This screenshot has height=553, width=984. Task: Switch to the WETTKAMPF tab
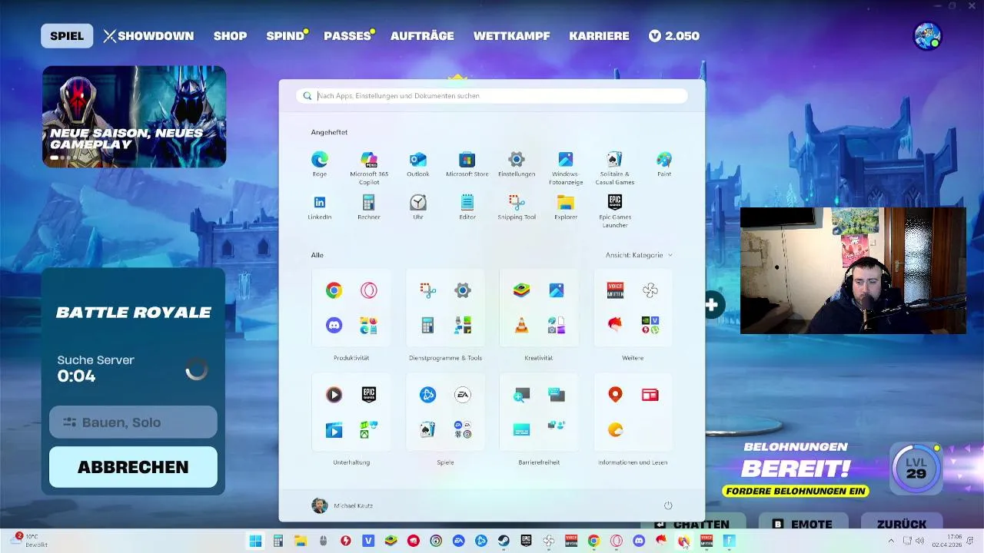(x=511, y=36)
